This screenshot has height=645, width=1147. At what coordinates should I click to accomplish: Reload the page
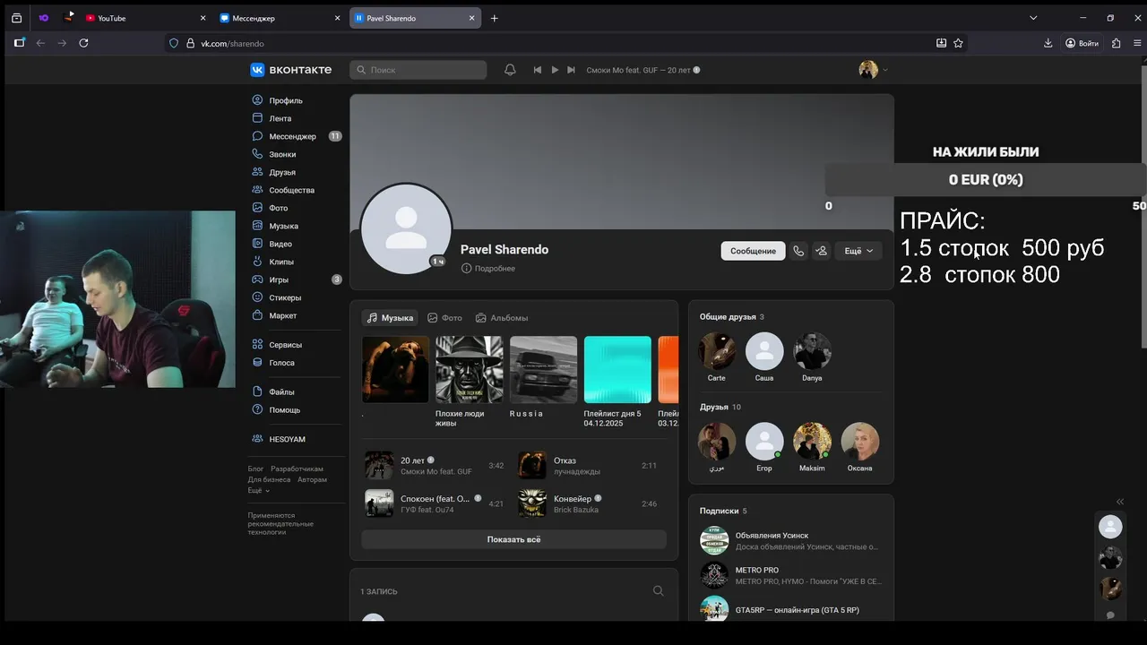coord(83,43)
